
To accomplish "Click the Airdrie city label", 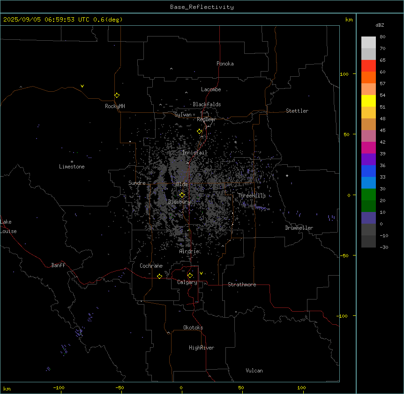I will point(189,252).
